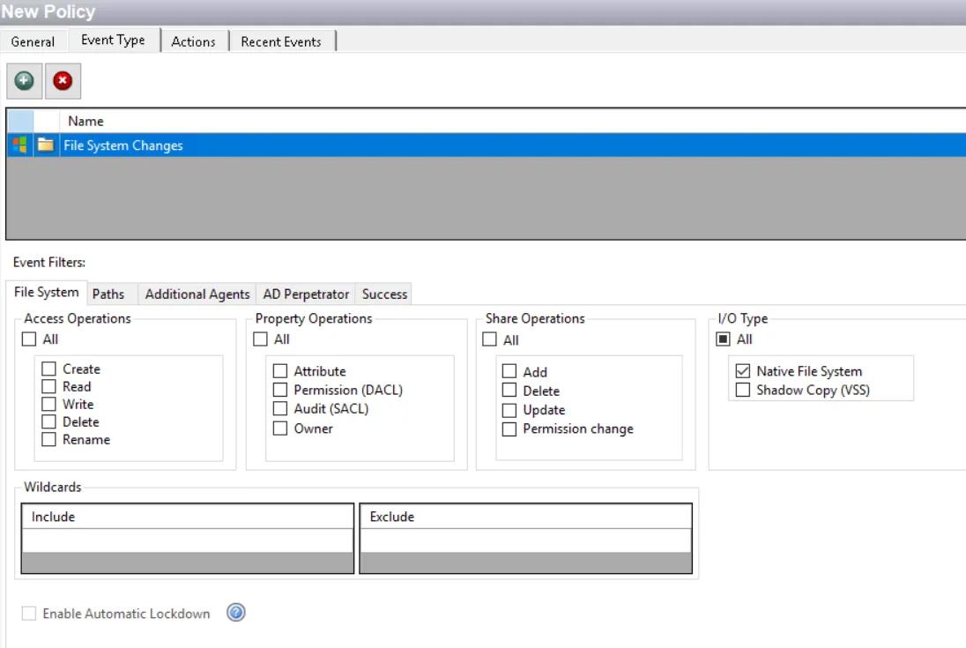Enable the Add share operation checkbox

pyautogui.click(x=509, y=372)
